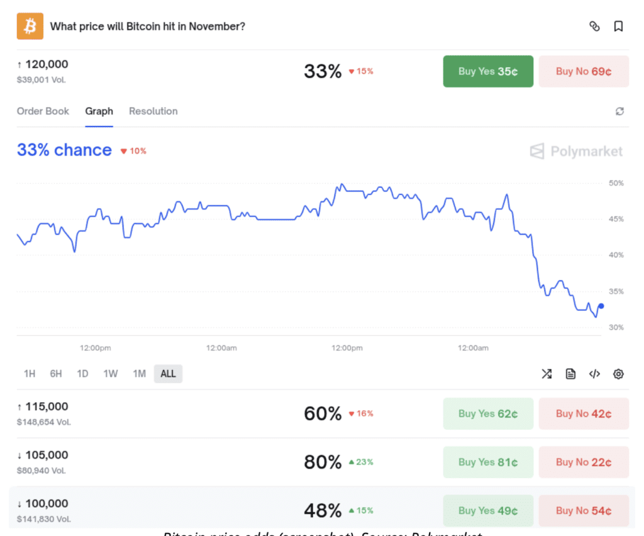Click the Bitcoin logo icon
This screenshot has height=536, width=644.
[30, 26]
